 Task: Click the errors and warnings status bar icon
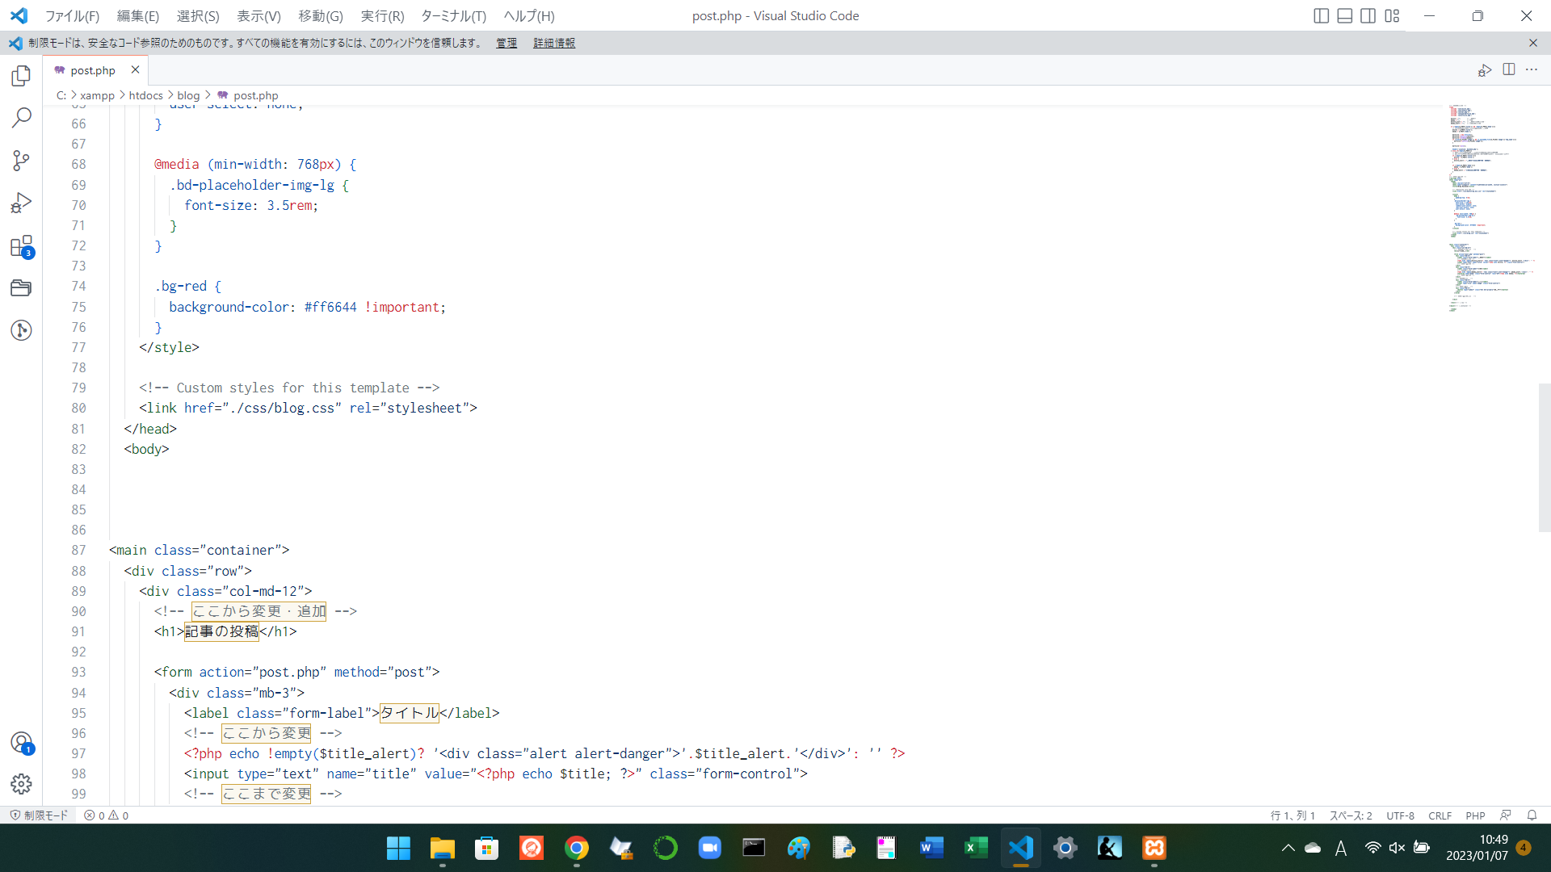[x=105, y=815]
